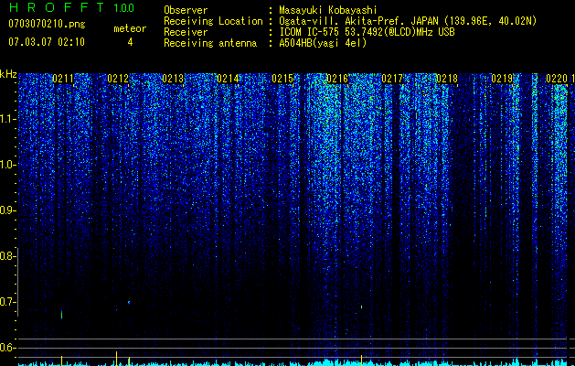
Task: Click the 0217 time marker
Action: [392, 79]
